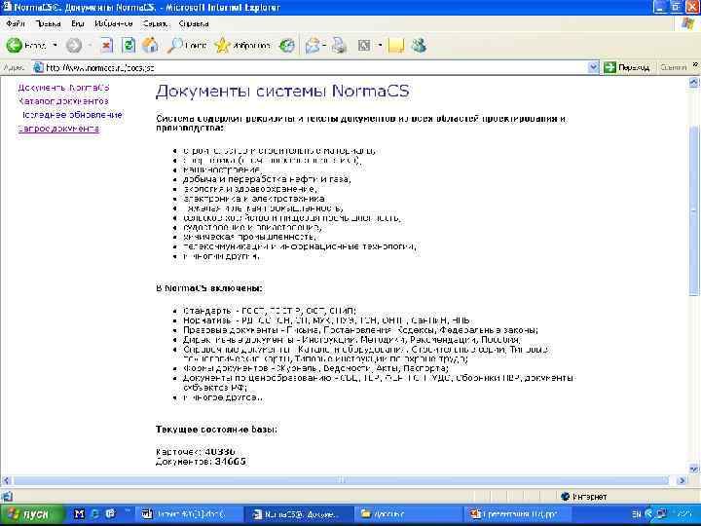Click the list item добыча и переработка нефти и газа
Viewport: 701px width, 526px height.
pos(267,179)
